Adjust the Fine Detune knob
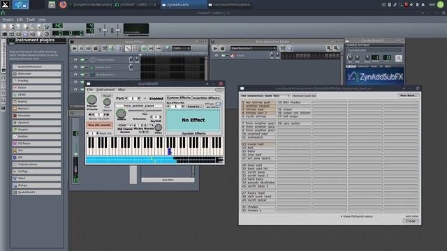 point(107,102)
